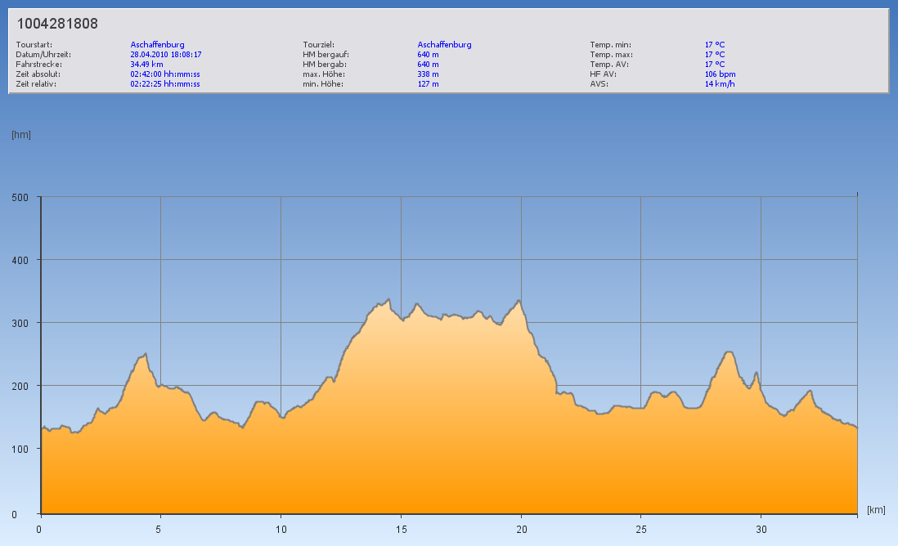Click the tour title 1004281808

coord(57,25)
